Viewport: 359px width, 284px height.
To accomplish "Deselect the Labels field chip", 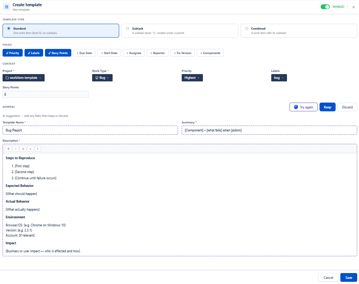I will click(x=34, y=53).
